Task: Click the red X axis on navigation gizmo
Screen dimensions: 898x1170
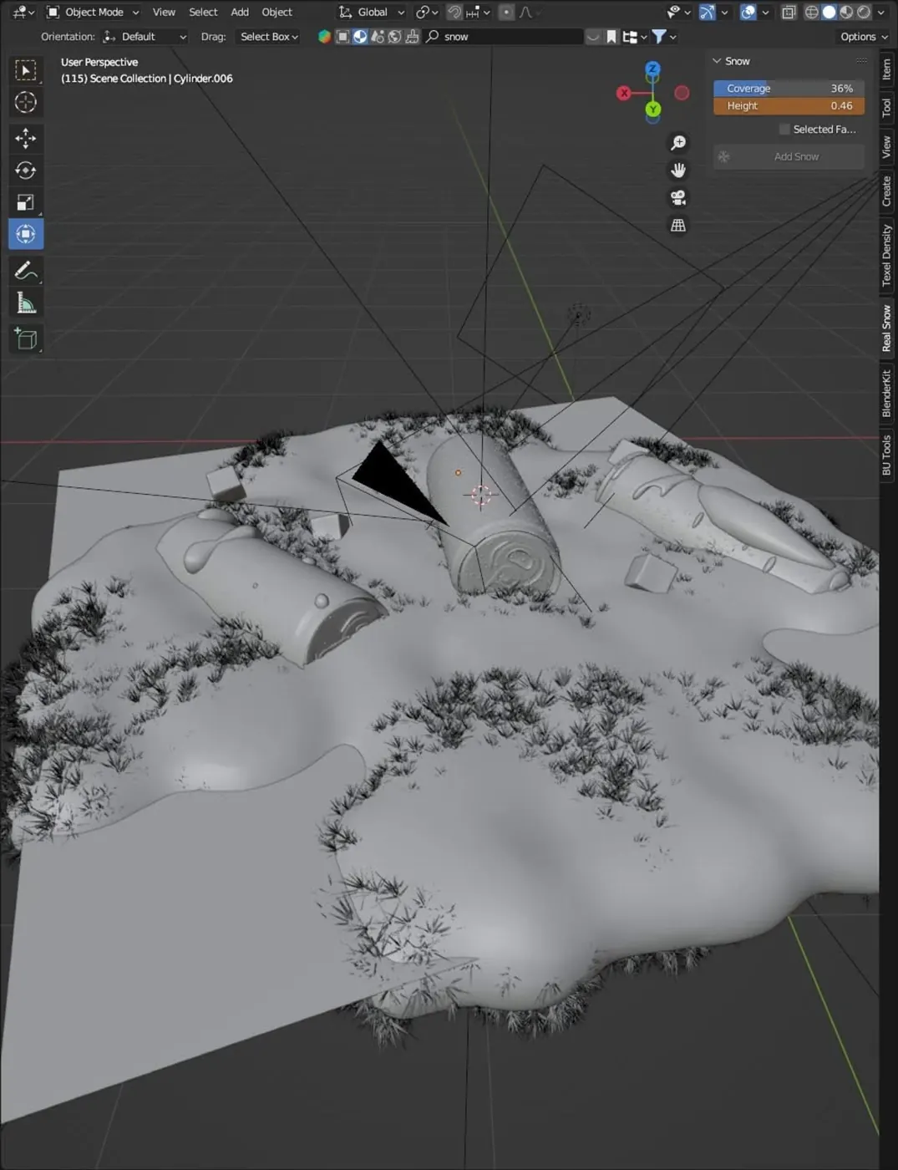Action: [x=624, y=93]
